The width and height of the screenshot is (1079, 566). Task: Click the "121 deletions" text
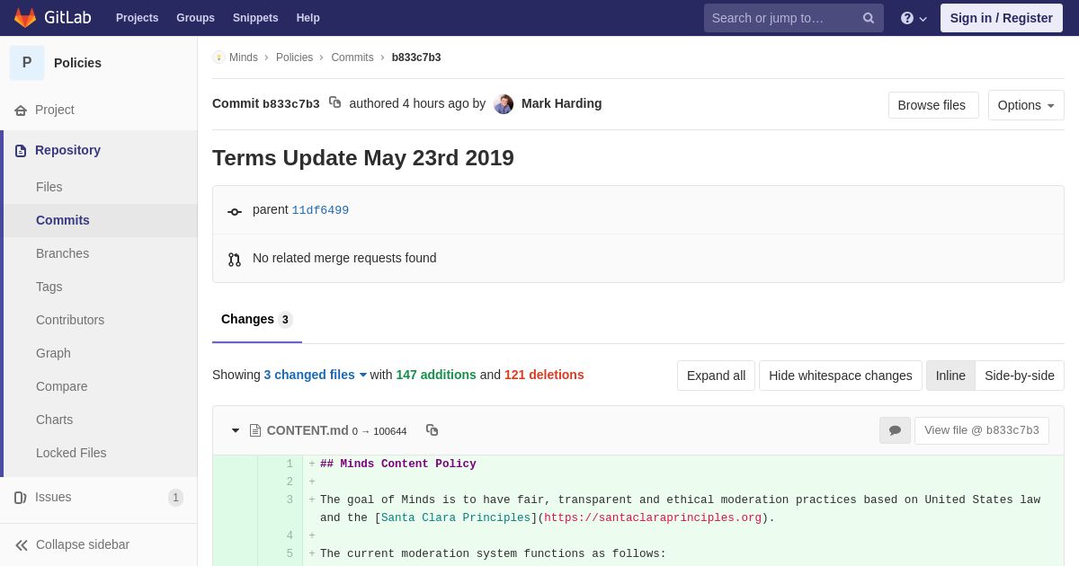544,375
